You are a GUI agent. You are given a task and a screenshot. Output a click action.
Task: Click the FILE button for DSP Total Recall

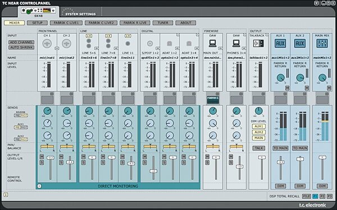pyautogui.click(x=307, y=197)
